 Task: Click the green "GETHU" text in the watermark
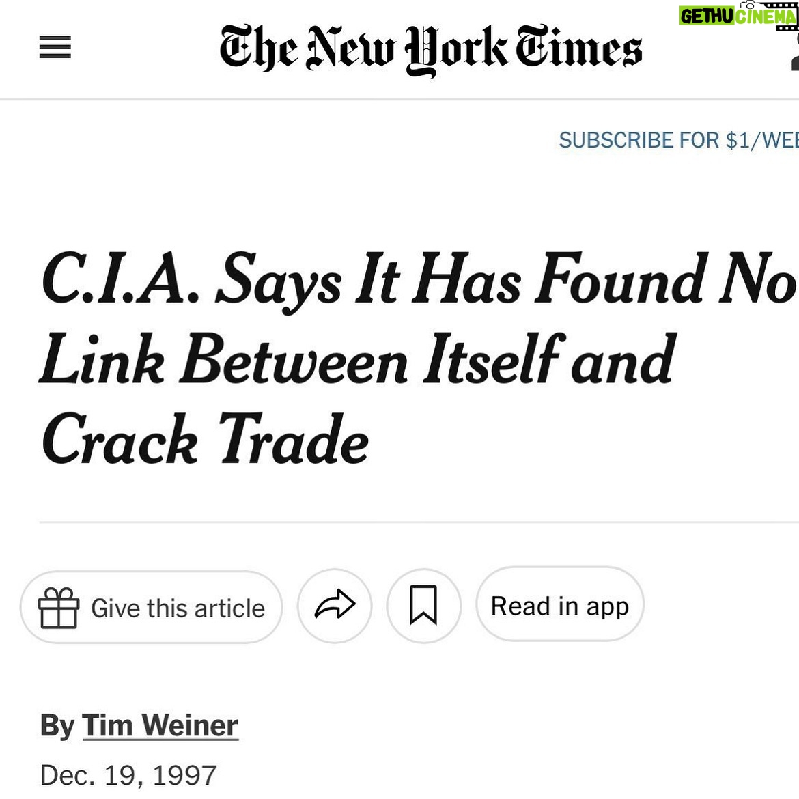707,16
